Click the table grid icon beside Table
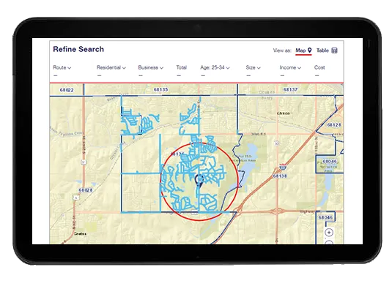392x286 pixels. pyautogui.click(x=334, y=50)
